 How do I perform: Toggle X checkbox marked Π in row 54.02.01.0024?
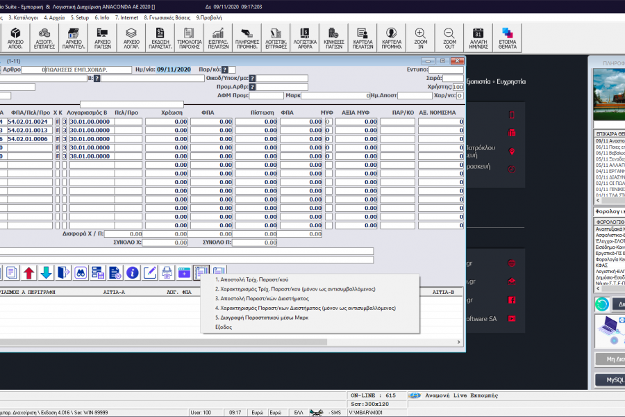(58, 122)
